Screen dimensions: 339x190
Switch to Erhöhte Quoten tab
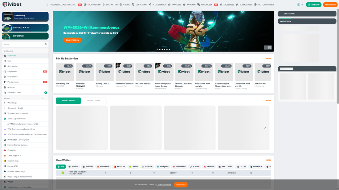[93, 101]
